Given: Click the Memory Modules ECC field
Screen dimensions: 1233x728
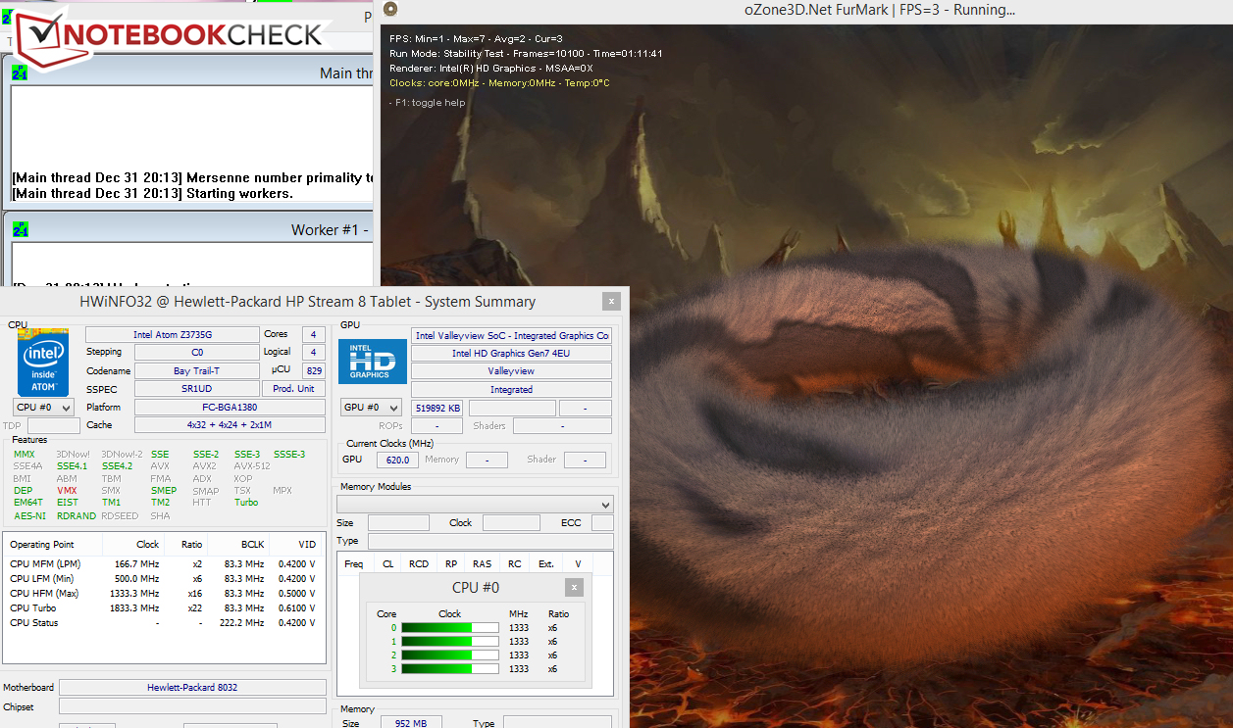Looking at the screenshot, I should click(x=602, y=523).
